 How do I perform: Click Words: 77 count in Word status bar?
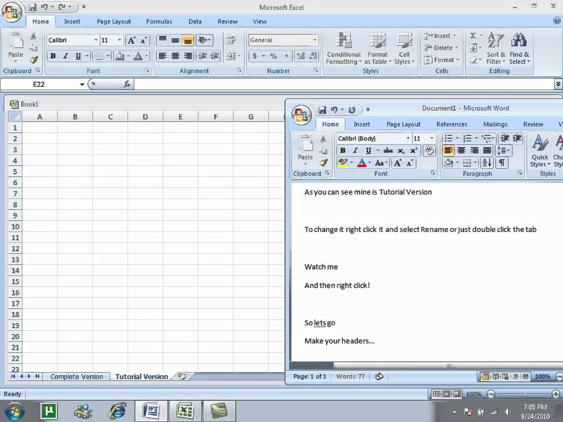coord(351,376)
